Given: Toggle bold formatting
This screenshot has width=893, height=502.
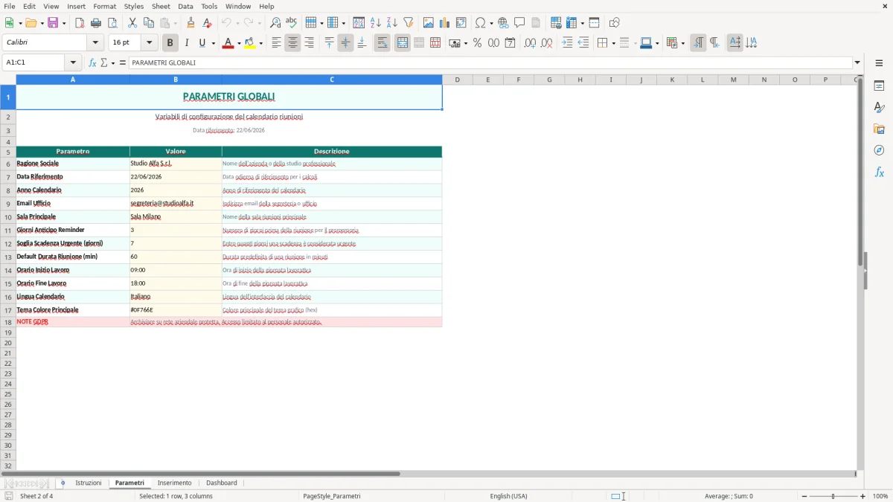Looking at the screenshot, I should (170, 43).
